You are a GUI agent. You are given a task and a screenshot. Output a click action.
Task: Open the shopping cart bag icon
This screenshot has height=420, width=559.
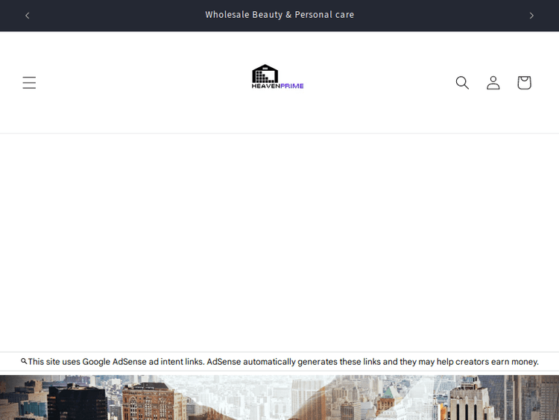(x=524, y=83)
